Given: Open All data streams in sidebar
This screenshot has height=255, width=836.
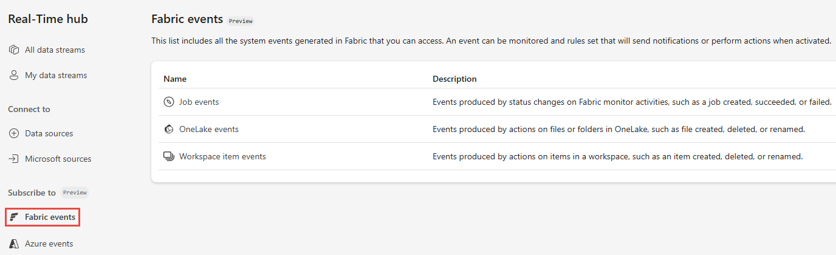Looking at the screenshot, I should [55, 50].
